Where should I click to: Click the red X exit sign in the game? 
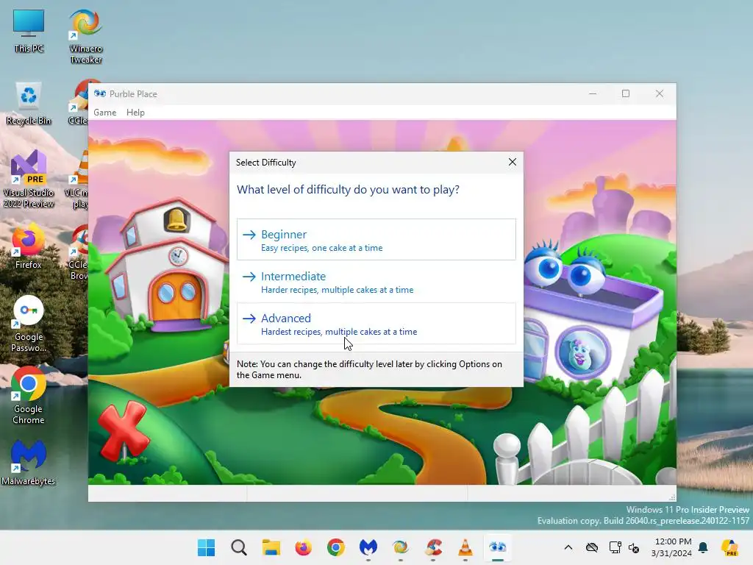tap(124, 430)
